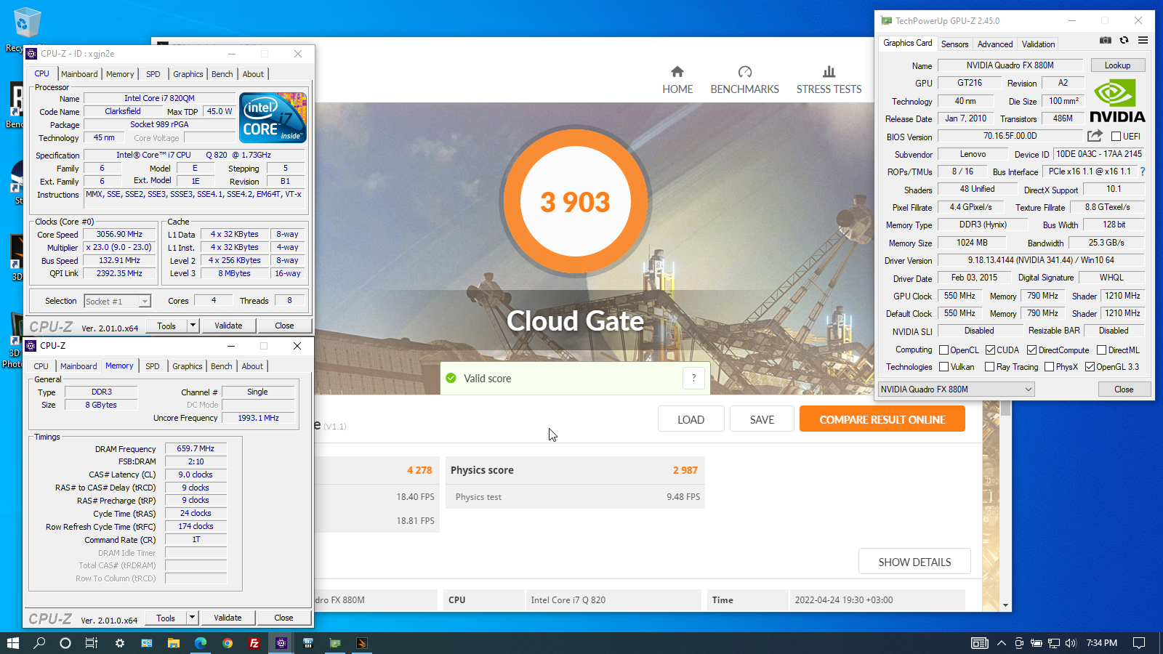Click Close button in the lower CPU-Z window

pyautogui.click(x=283, y=618)
